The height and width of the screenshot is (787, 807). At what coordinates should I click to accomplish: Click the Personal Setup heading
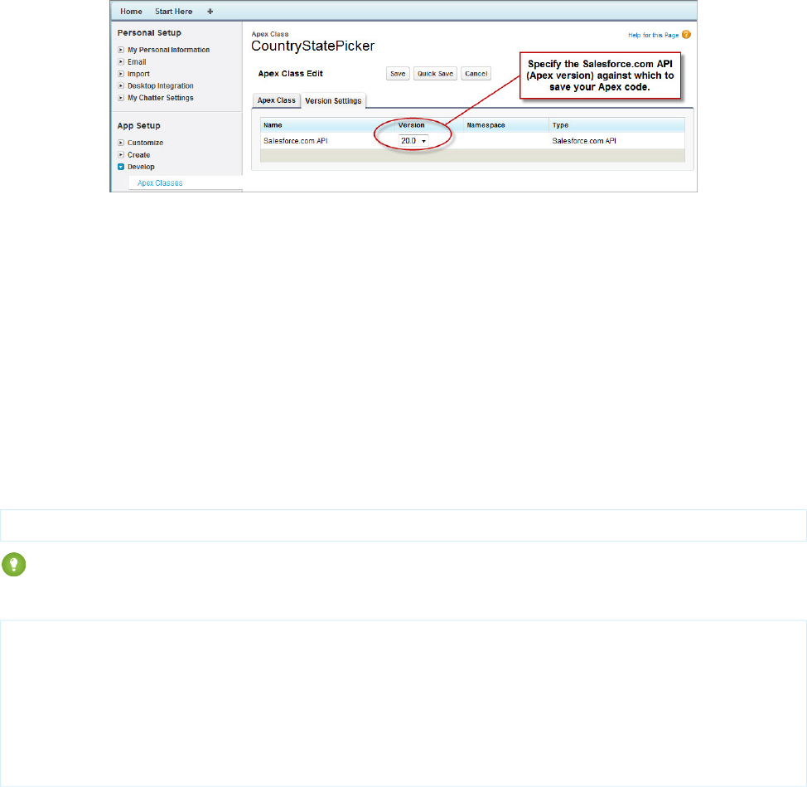tap(149, 33)
